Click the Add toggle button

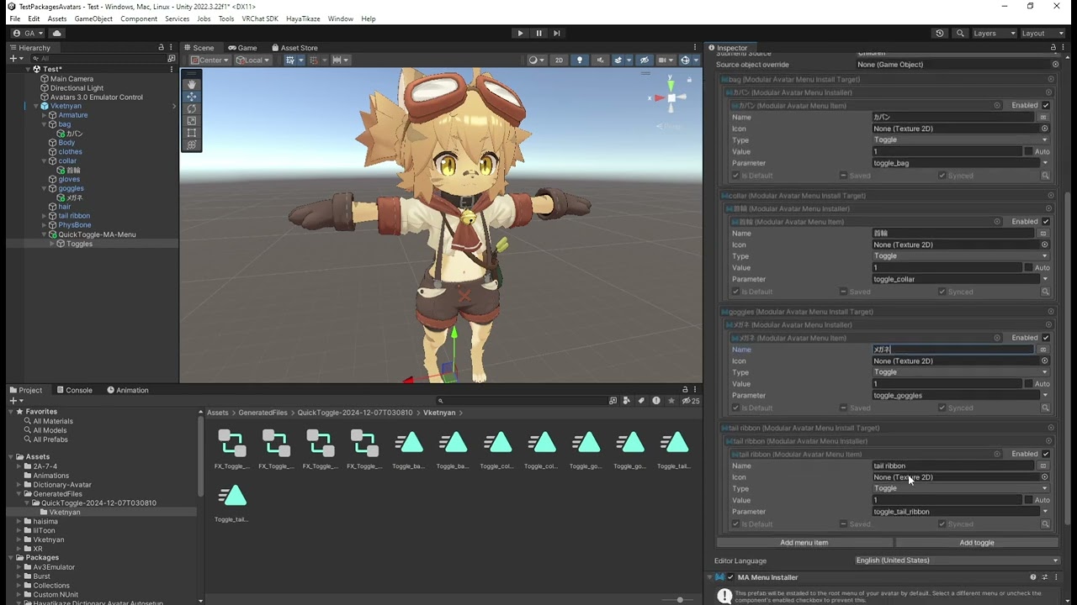[x=977, y=543]
